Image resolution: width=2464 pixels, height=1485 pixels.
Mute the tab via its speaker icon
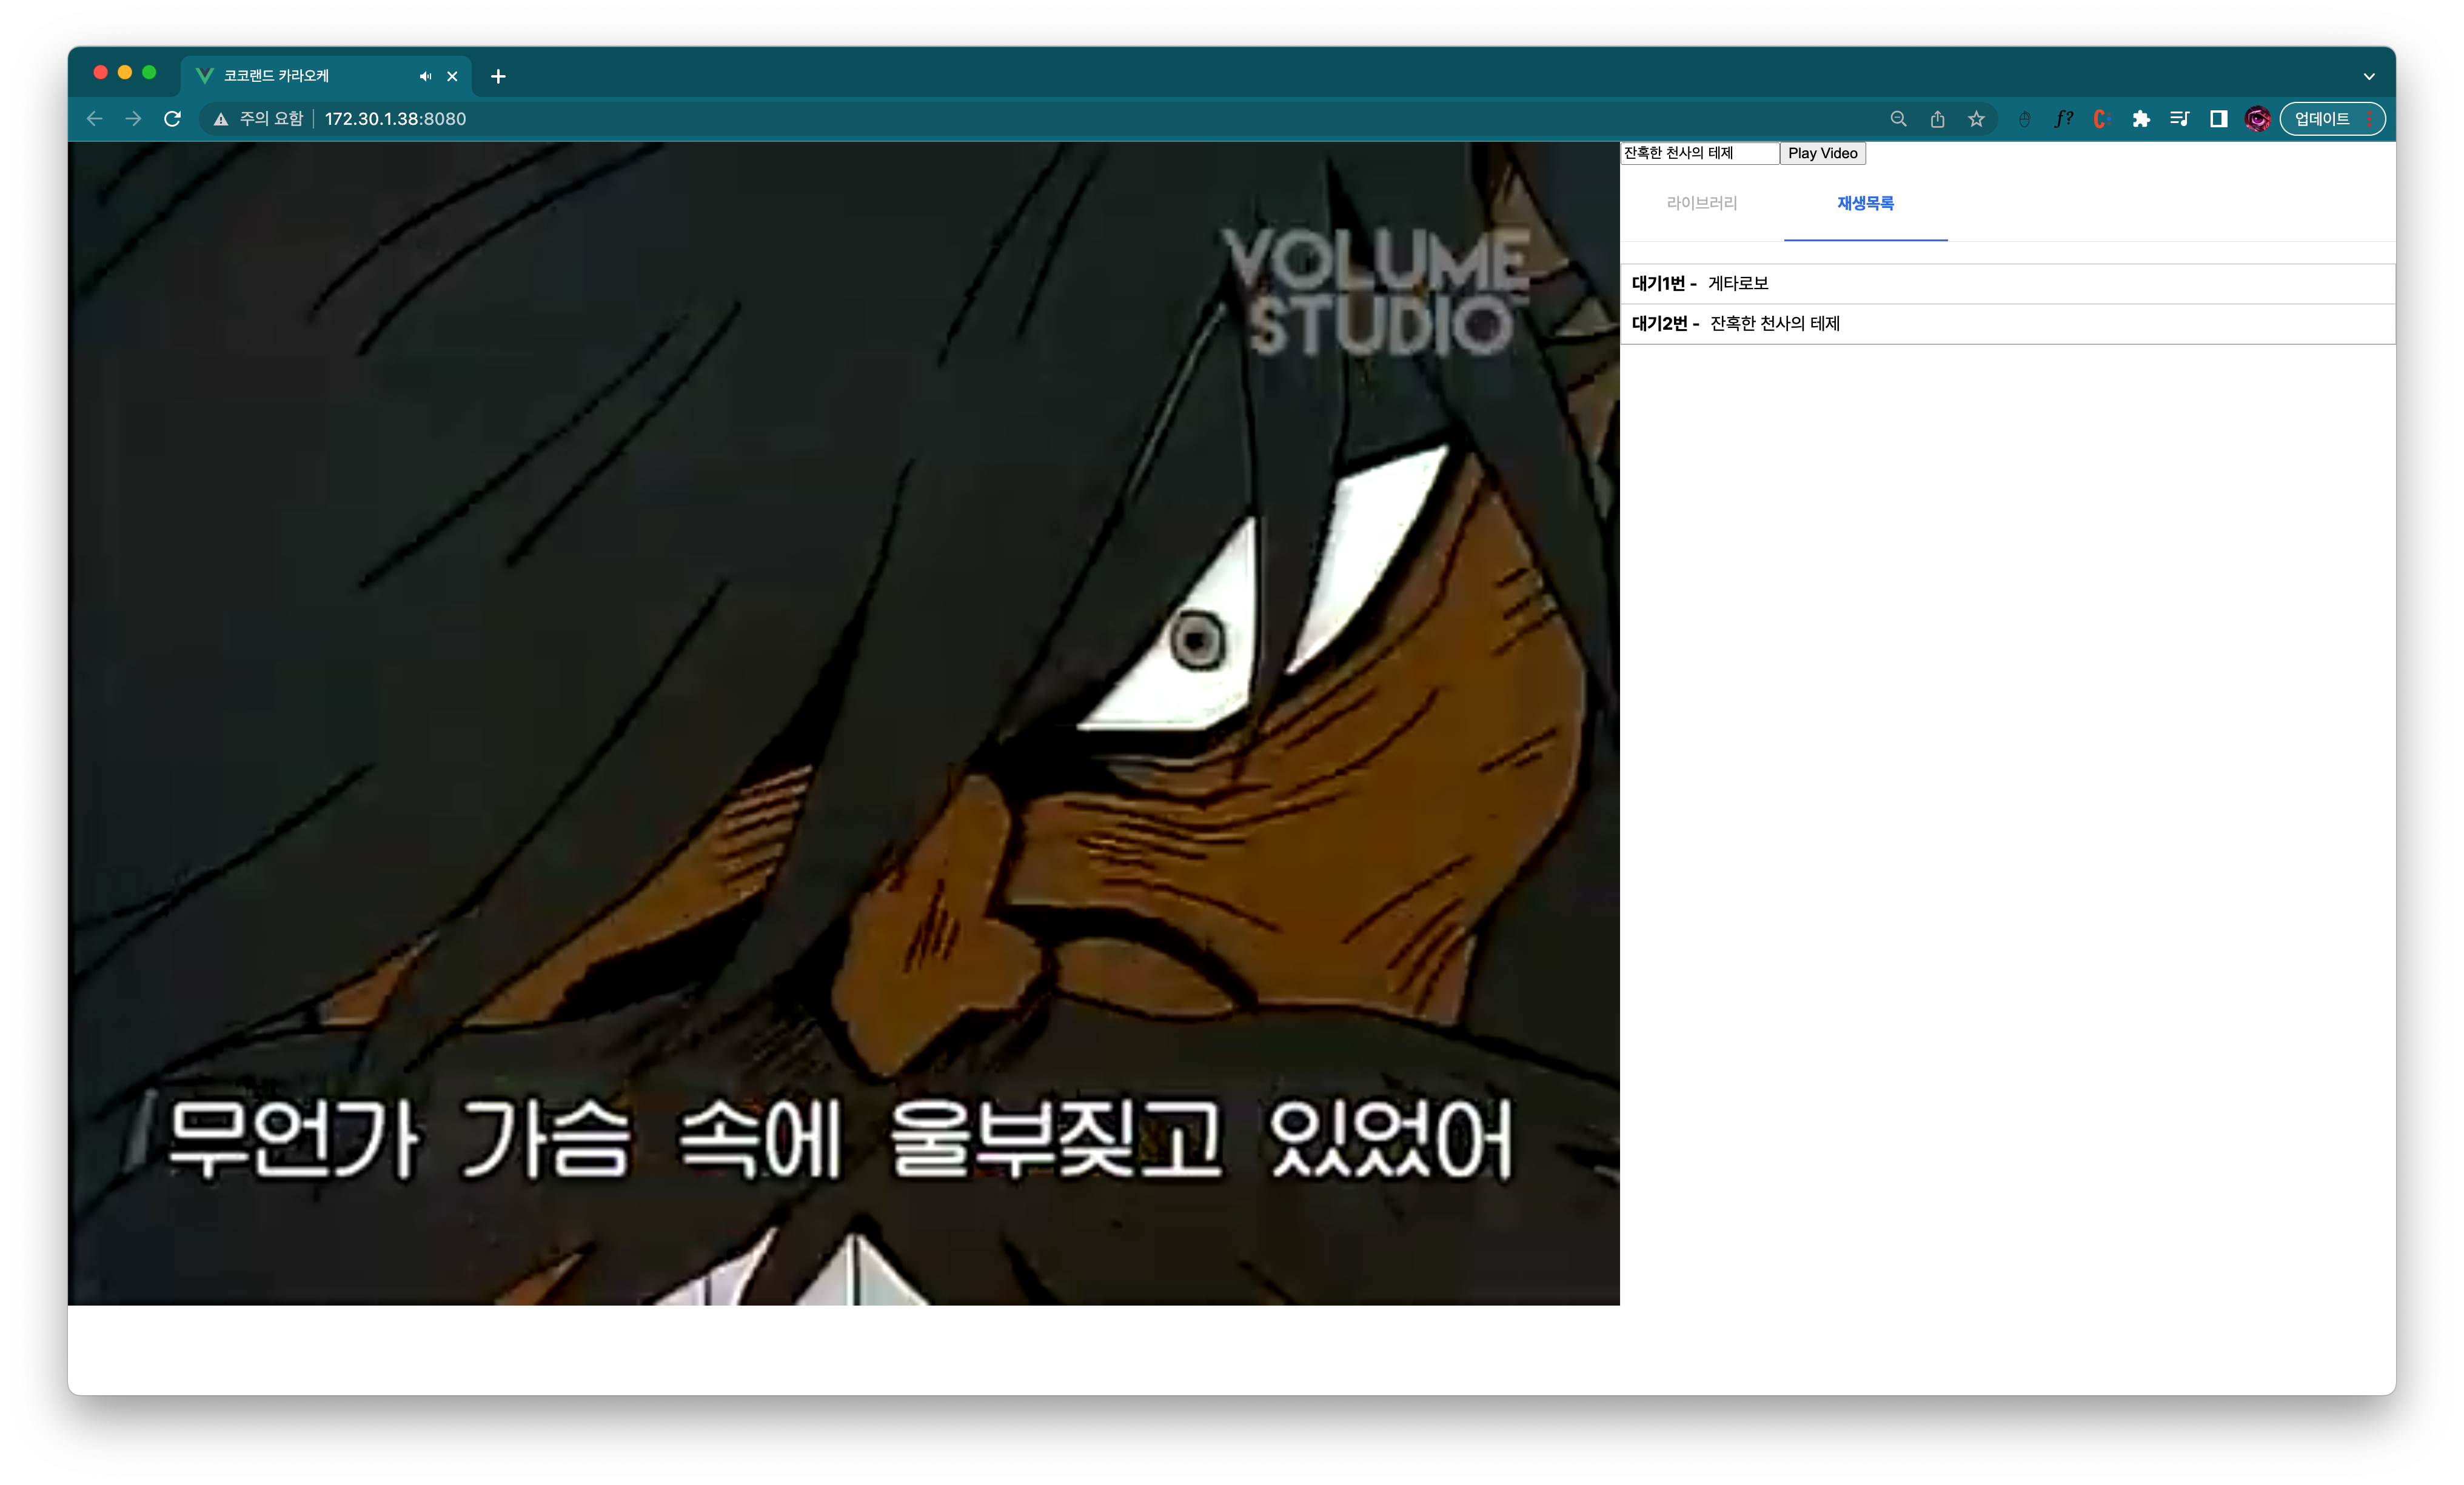pos(426,76)
